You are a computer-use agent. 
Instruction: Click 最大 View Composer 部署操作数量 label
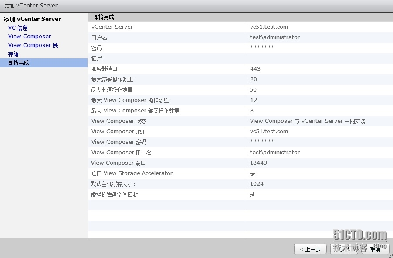(136, 111)
